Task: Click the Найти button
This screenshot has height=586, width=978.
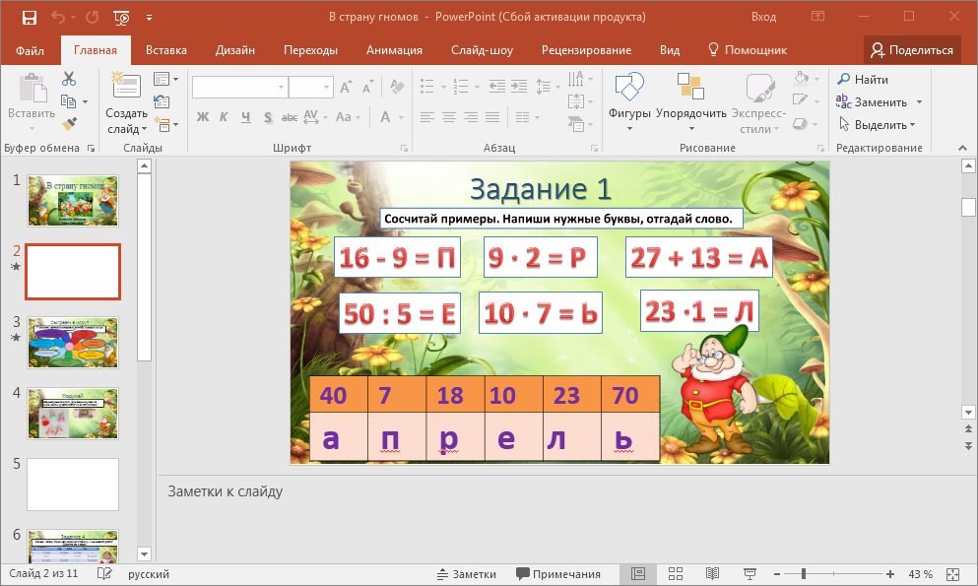Action: 863,79
